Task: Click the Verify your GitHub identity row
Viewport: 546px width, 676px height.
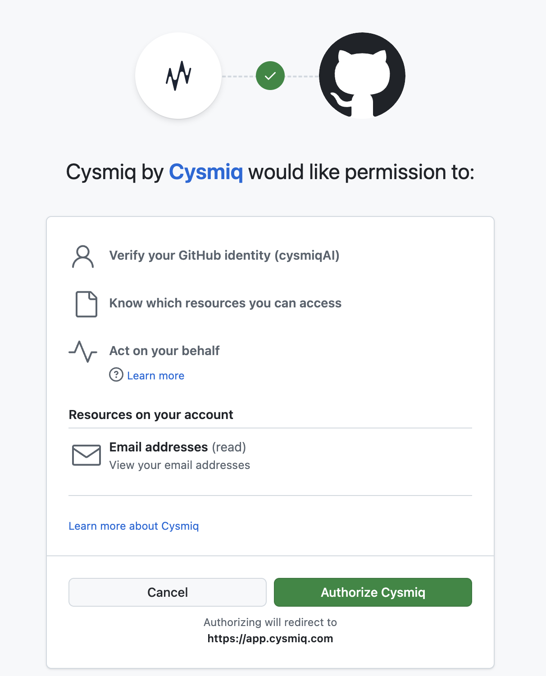Action: [x=224, y=256]
